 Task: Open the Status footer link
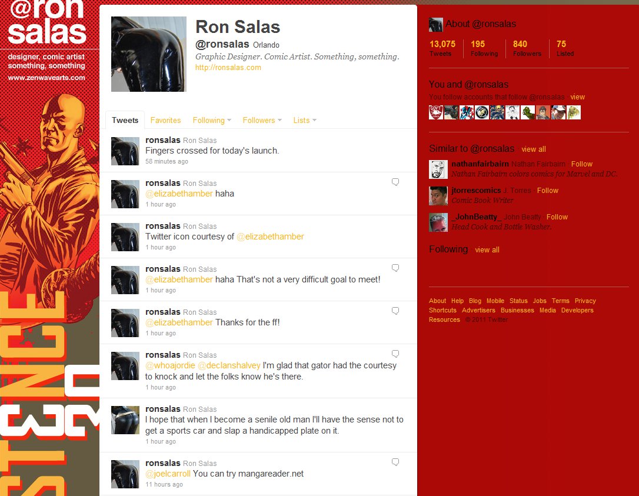click(x=518, y=301)
